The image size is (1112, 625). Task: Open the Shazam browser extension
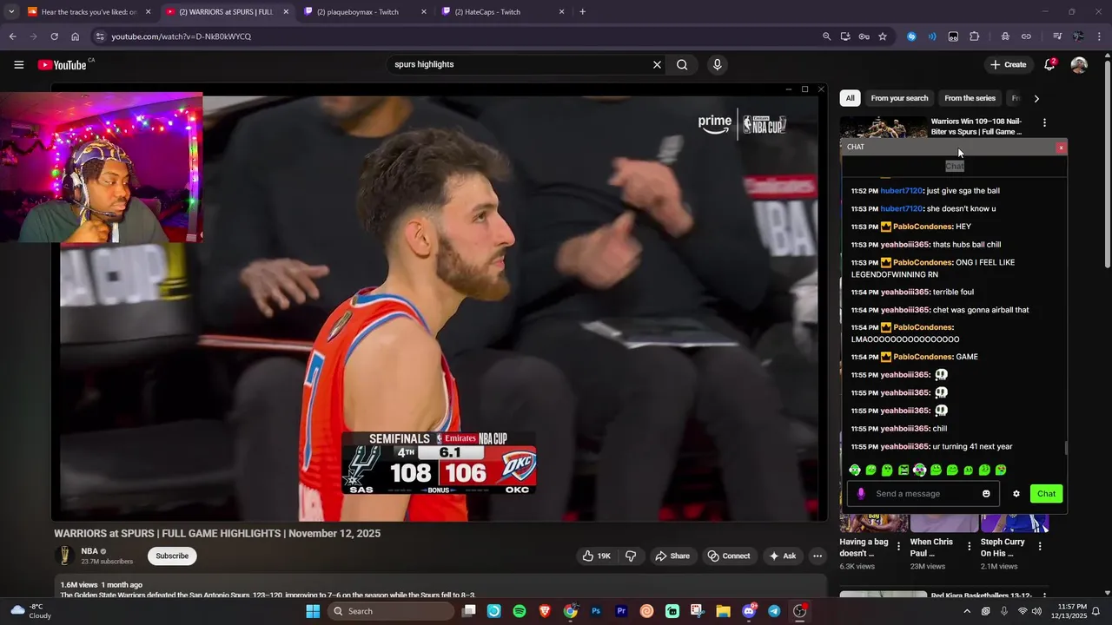pos(911,36)
